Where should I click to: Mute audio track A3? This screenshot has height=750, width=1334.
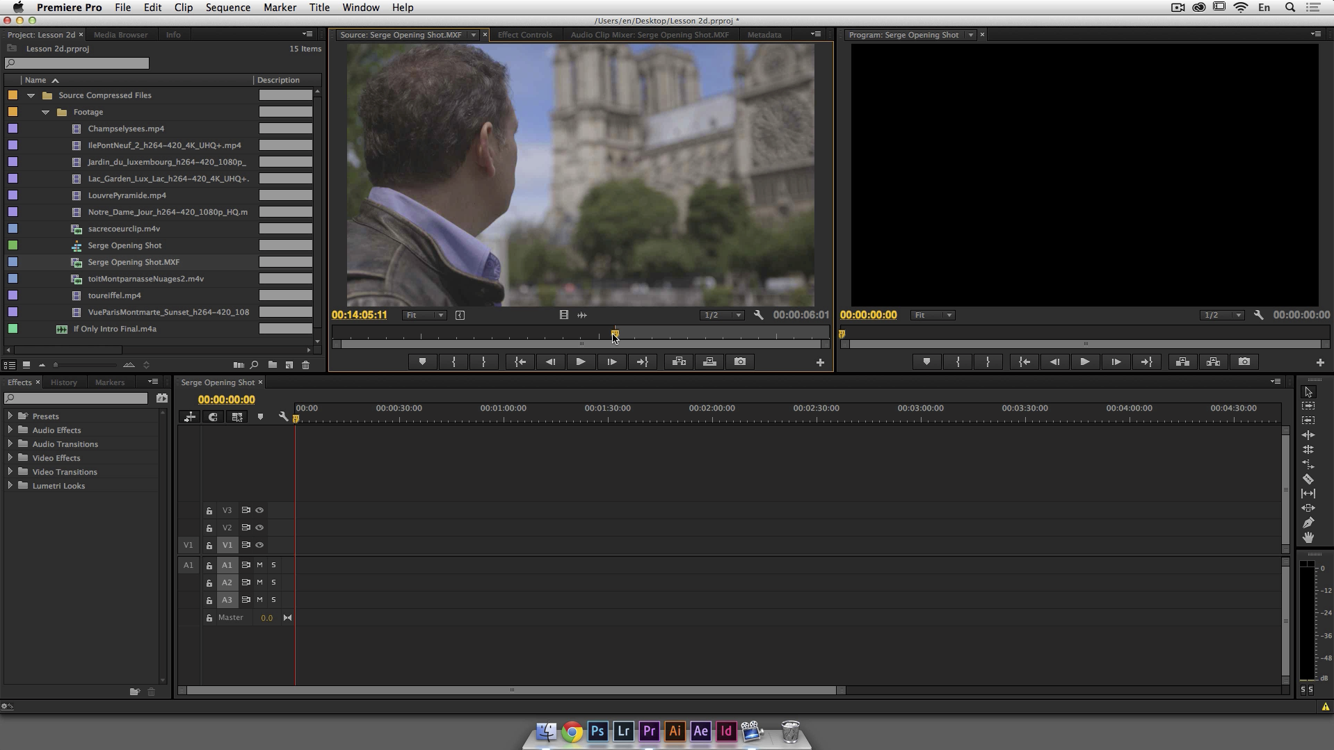[259, 600]
